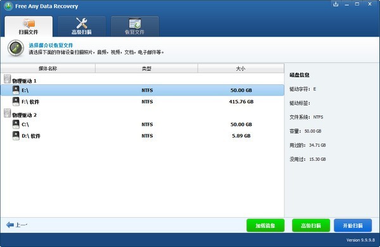Click the D:\ 软件 drive icon

tap(16, 136)
